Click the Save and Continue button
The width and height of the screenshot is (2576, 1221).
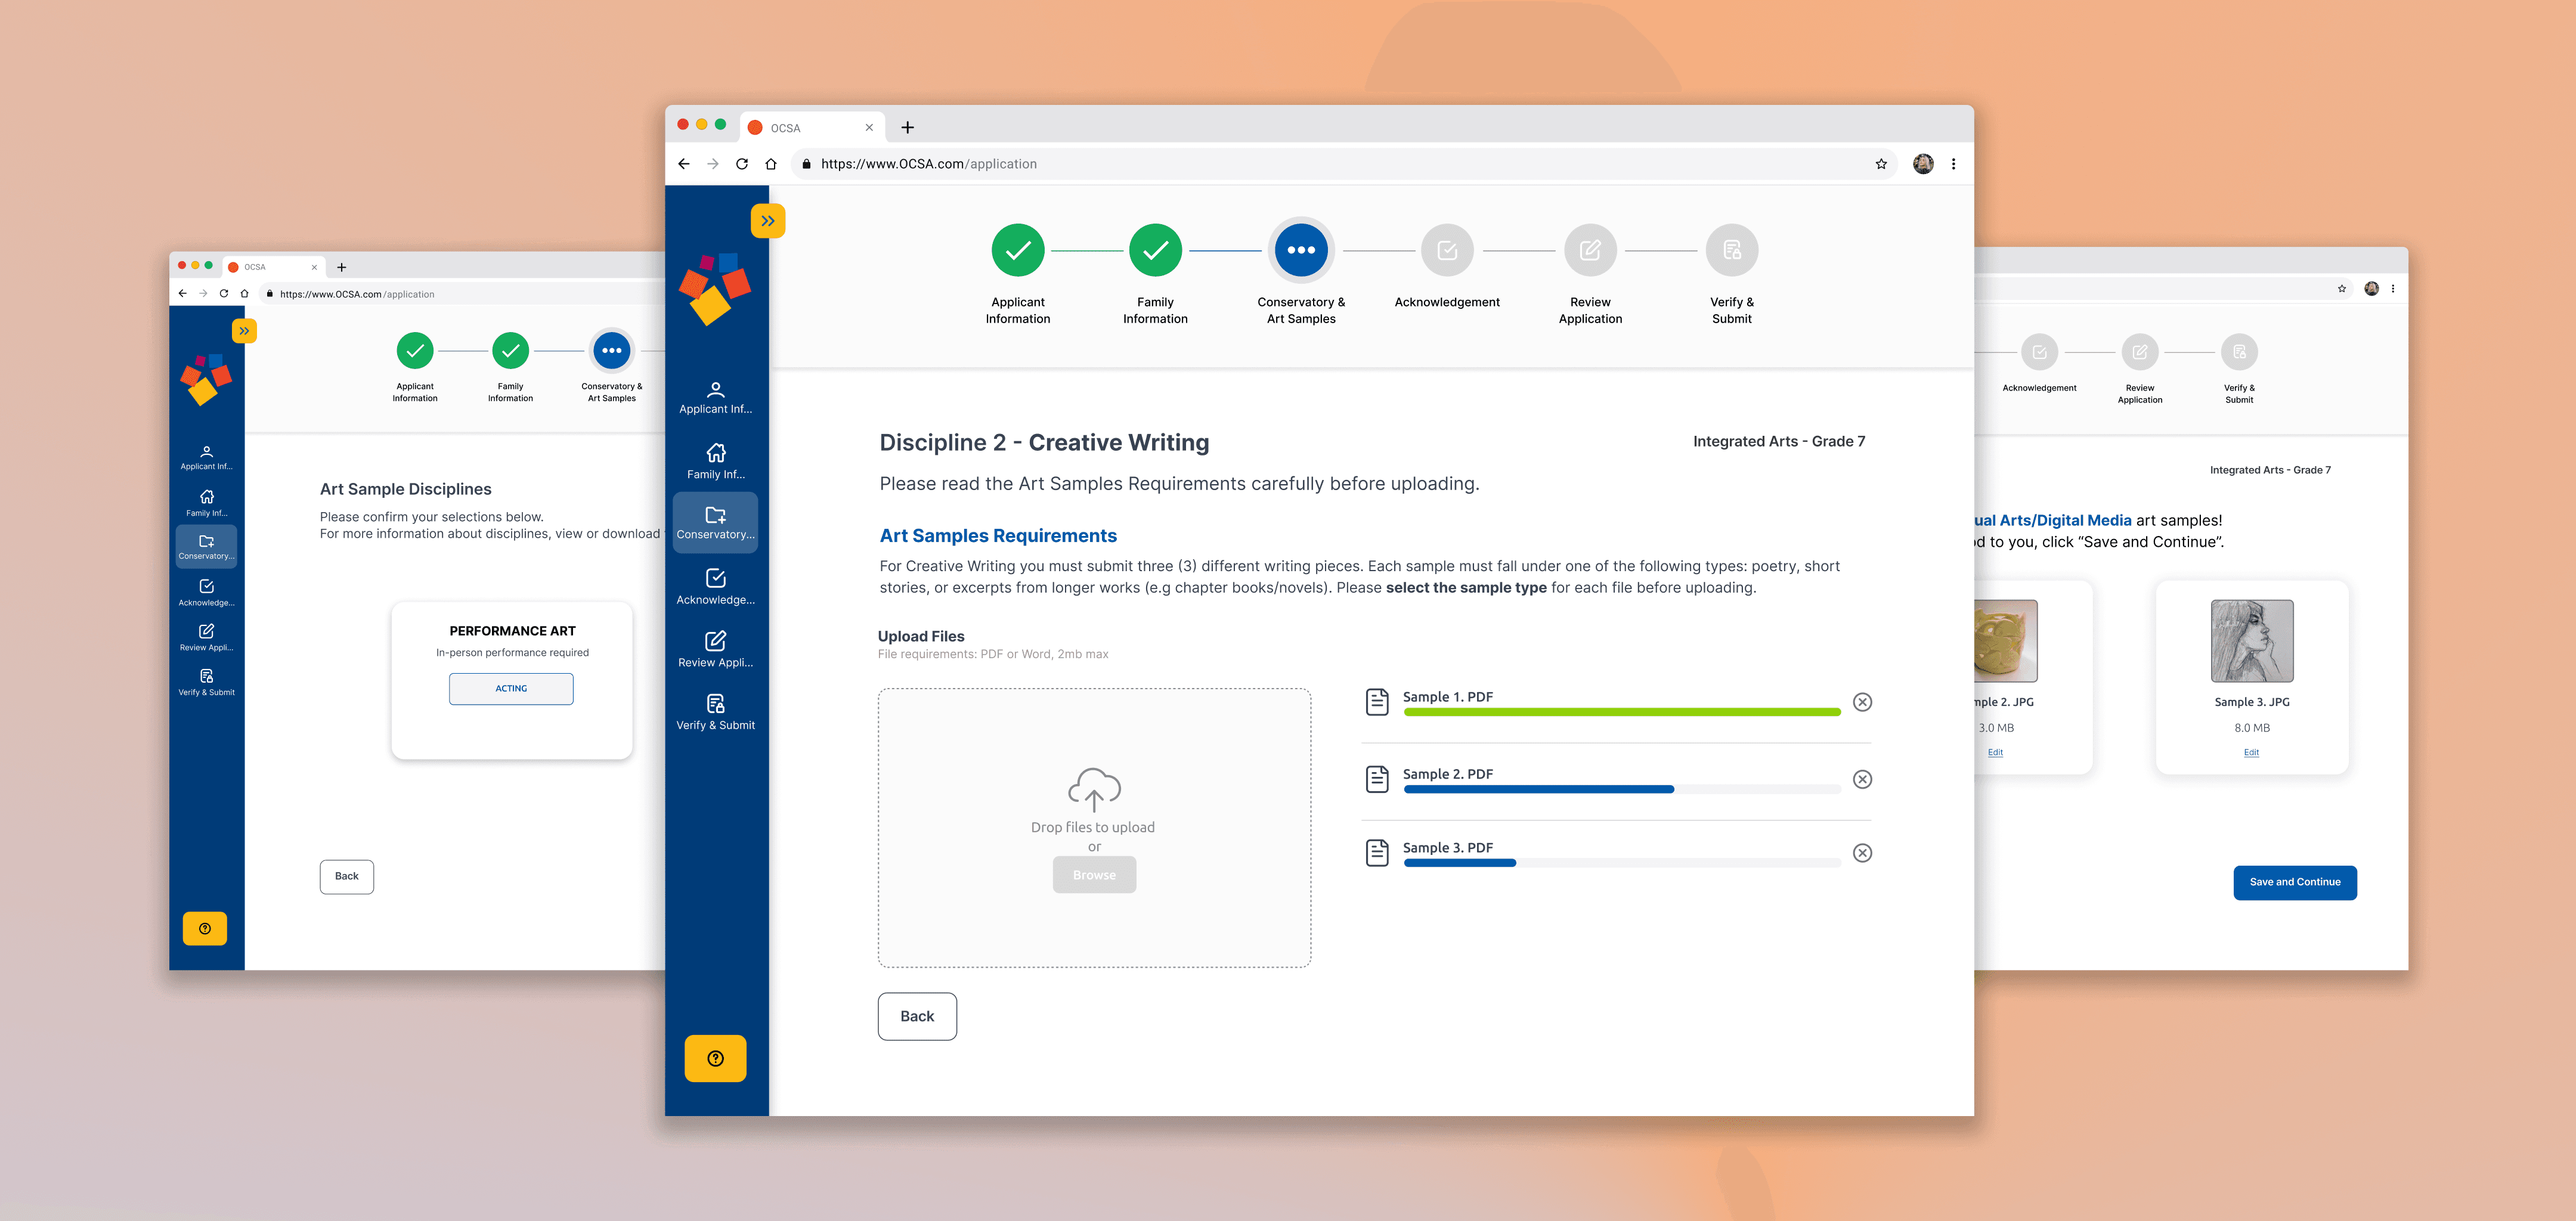click(2294, 882)
